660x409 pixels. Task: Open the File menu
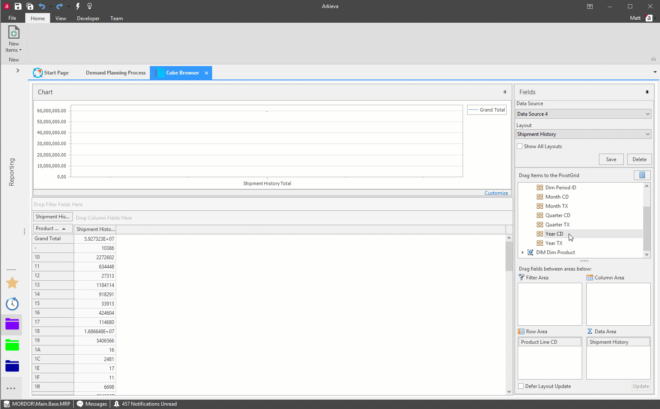(x=12, y=18)
